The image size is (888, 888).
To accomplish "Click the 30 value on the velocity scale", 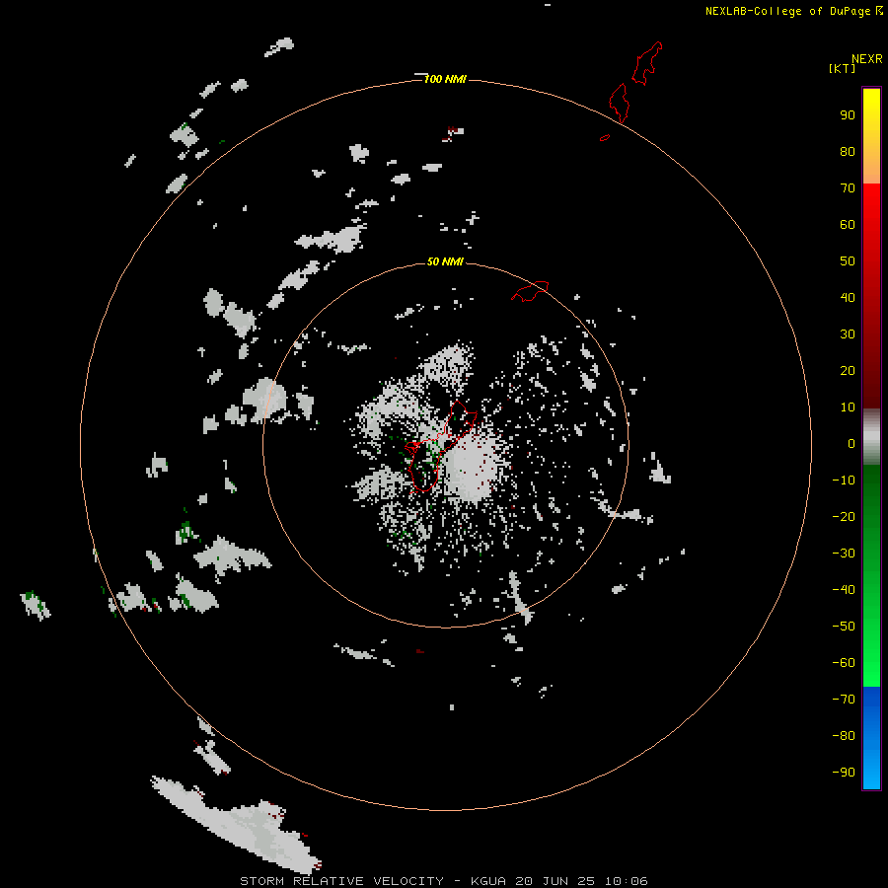I will [848, 334].
